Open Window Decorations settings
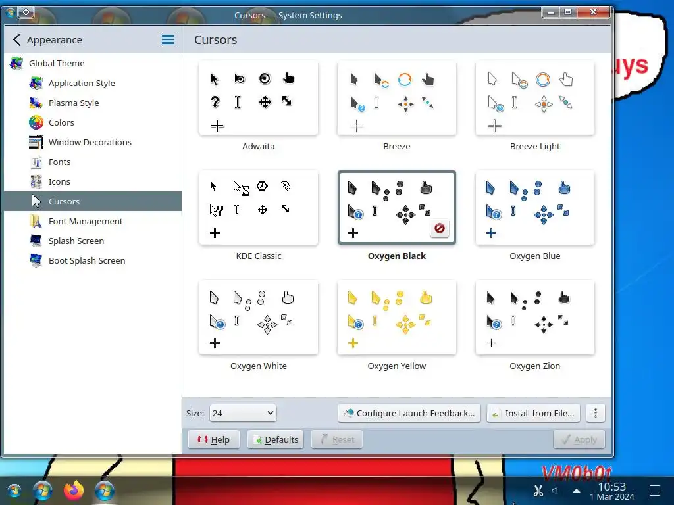 pyautogui.click(x=93, y=143)
